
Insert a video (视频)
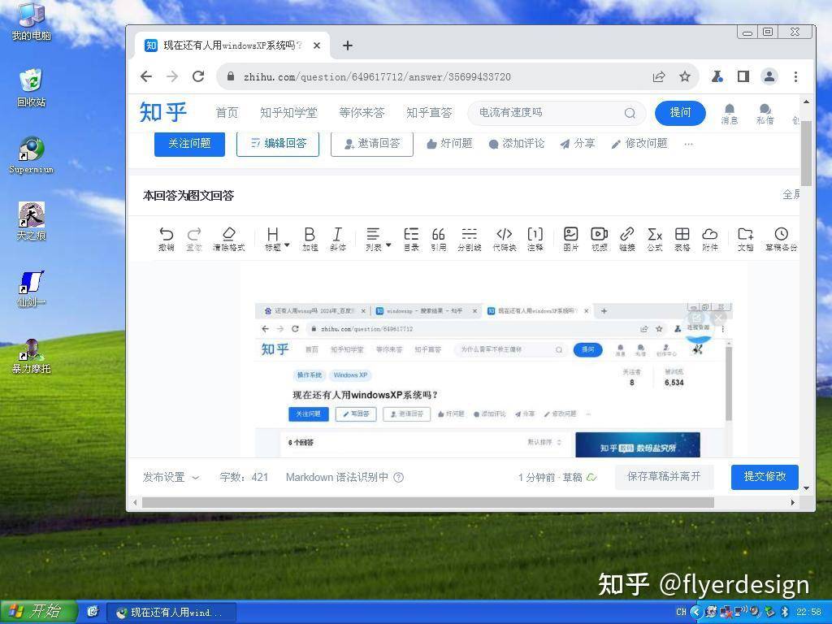click(599, 239)
